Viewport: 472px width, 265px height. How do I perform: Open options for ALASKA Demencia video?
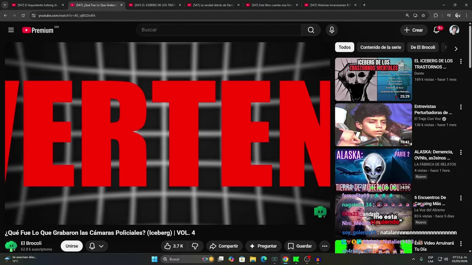[x=461, y=152]
